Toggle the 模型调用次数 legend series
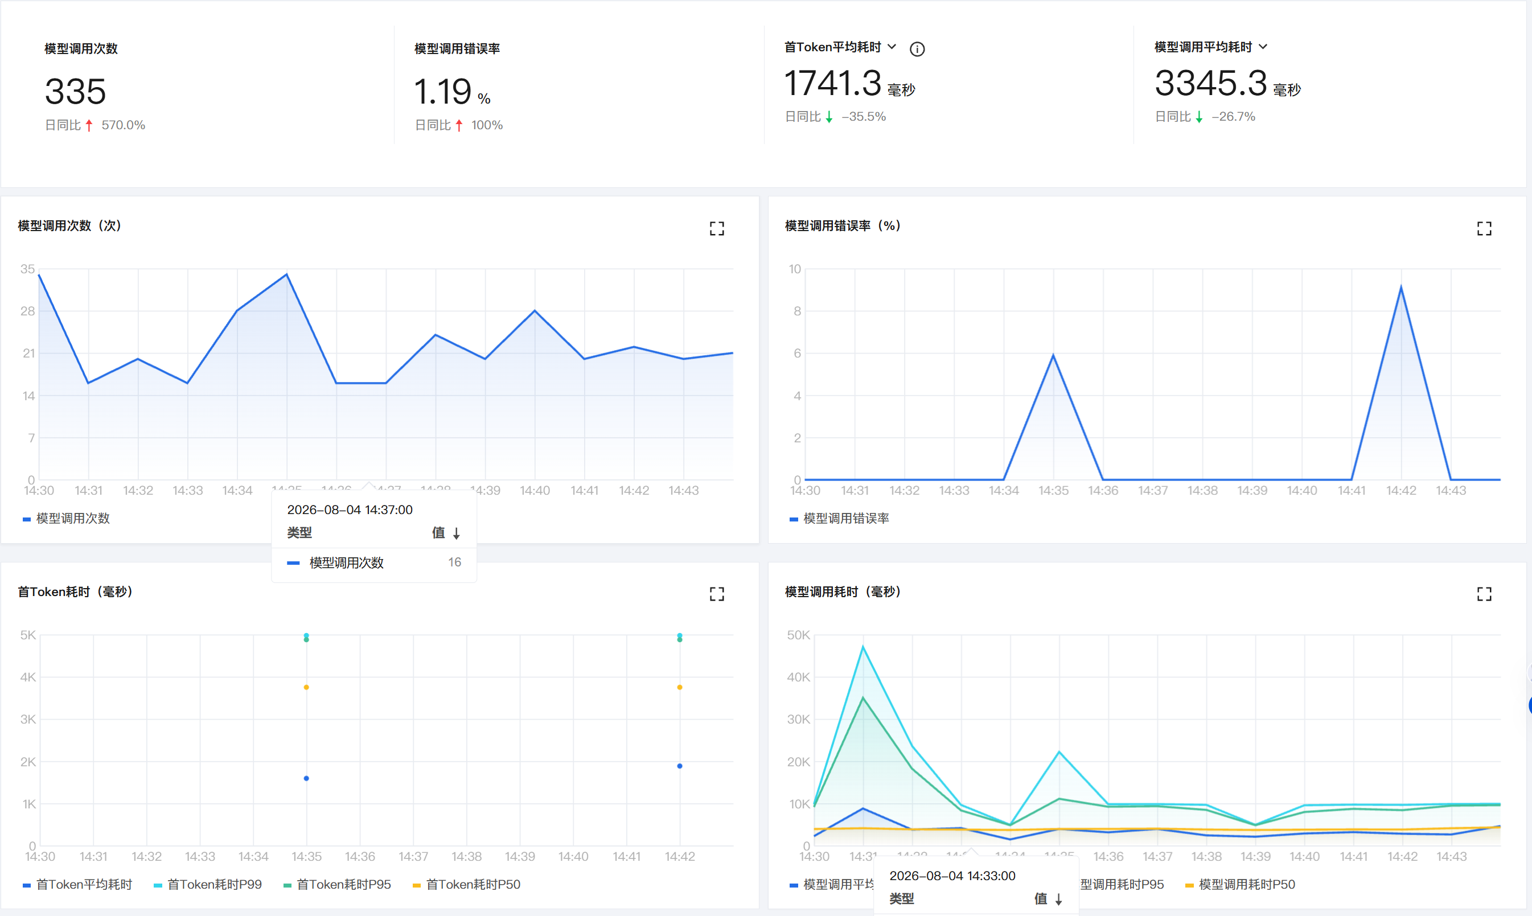 (66, 519)
